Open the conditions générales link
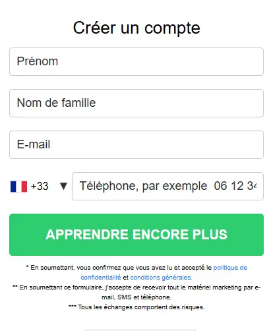This screenshot has height=331, width=271. point(162,278)
